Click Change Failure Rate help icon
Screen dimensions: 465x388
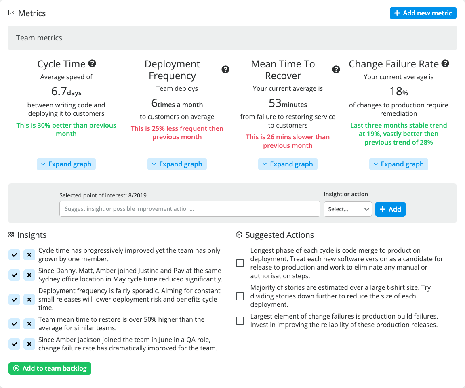click(x=445, y=63)
